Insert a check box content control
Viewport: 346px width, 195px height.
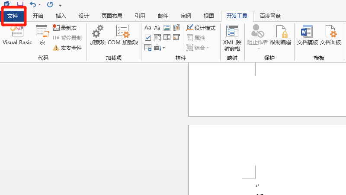(148, 38)
